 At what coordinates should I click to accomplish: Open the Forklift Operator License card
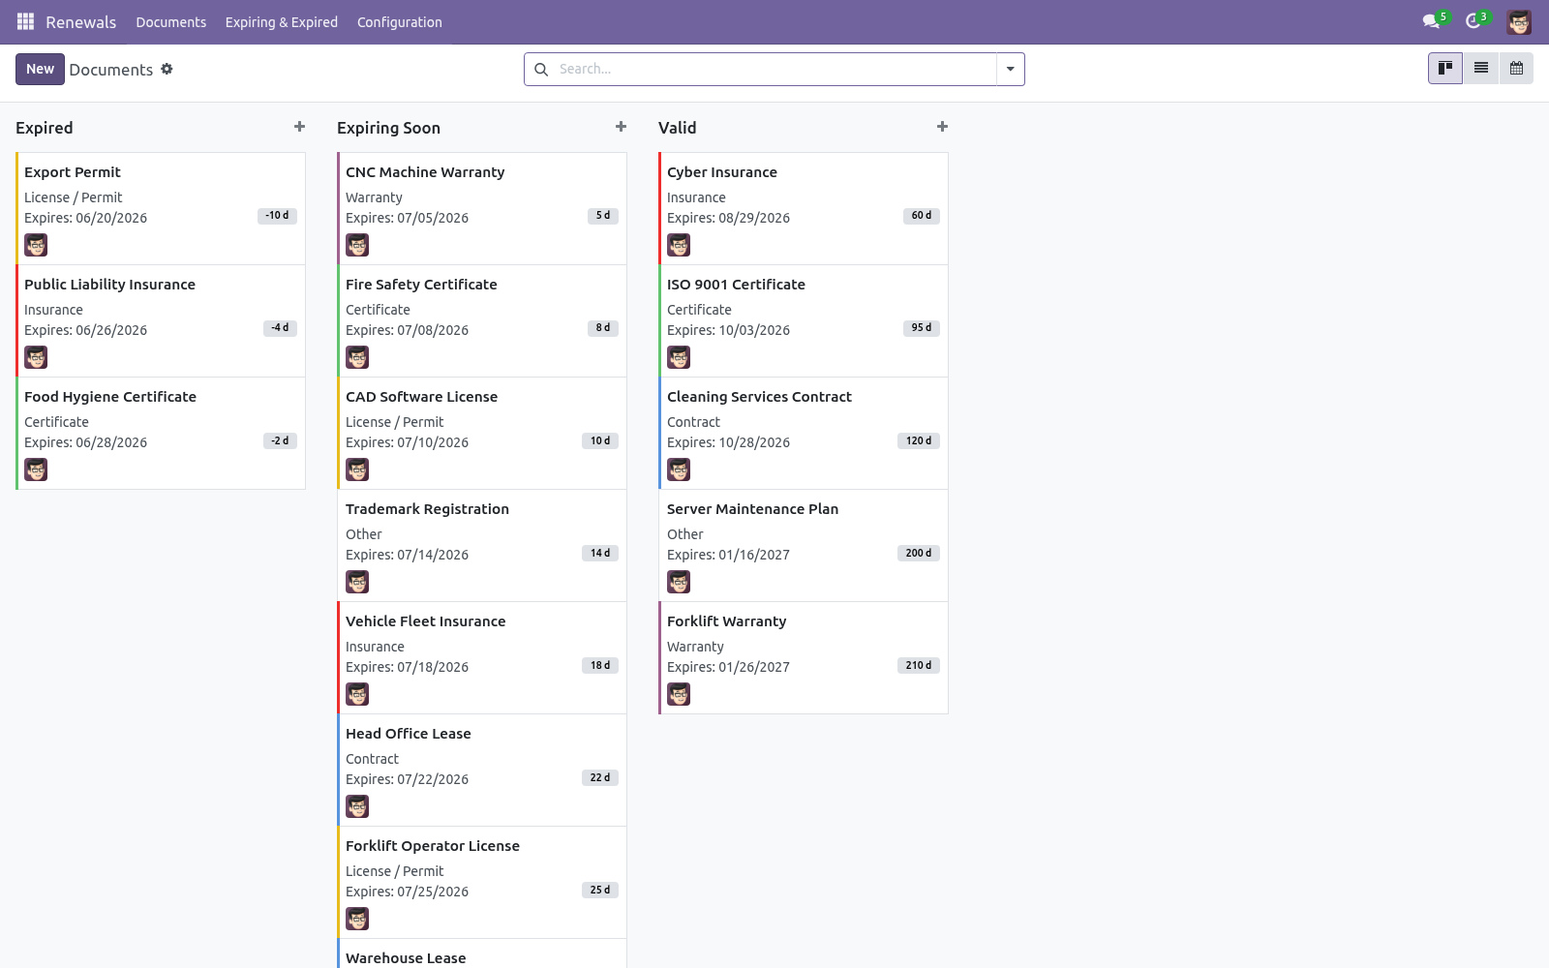[x=482, y=883]
